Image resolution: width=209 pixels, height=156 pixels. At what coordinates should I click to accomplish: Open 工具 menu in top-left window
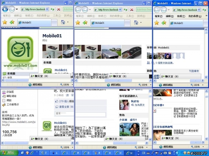[57, 16]
